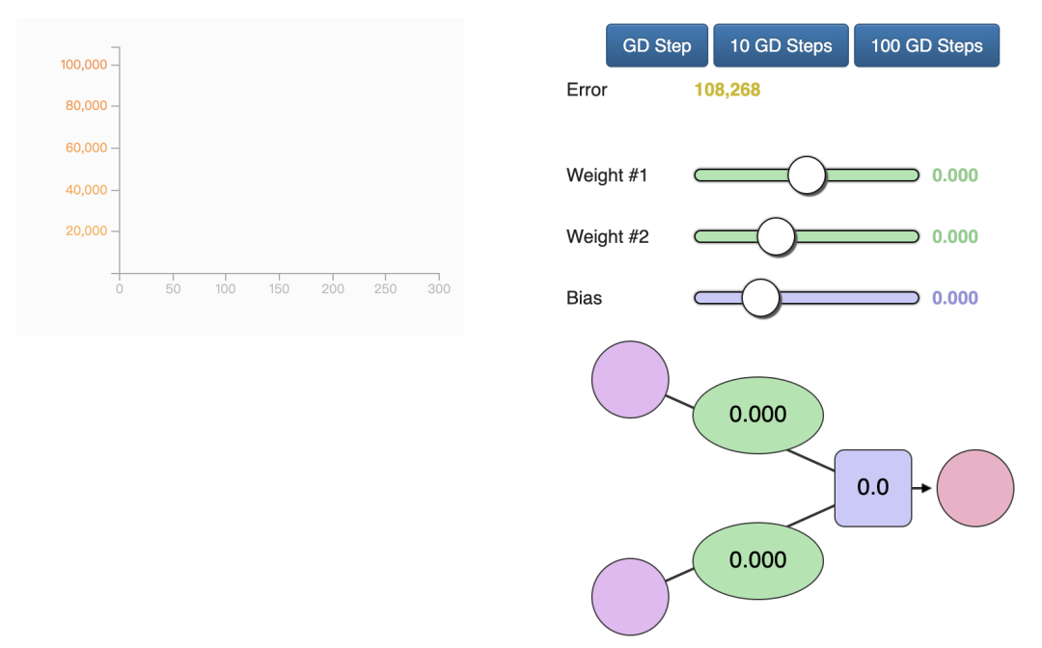Viewport: 1042px width, 648px height.
Task: Click the 40,000 y-axis label
Action: click(87, 190)
